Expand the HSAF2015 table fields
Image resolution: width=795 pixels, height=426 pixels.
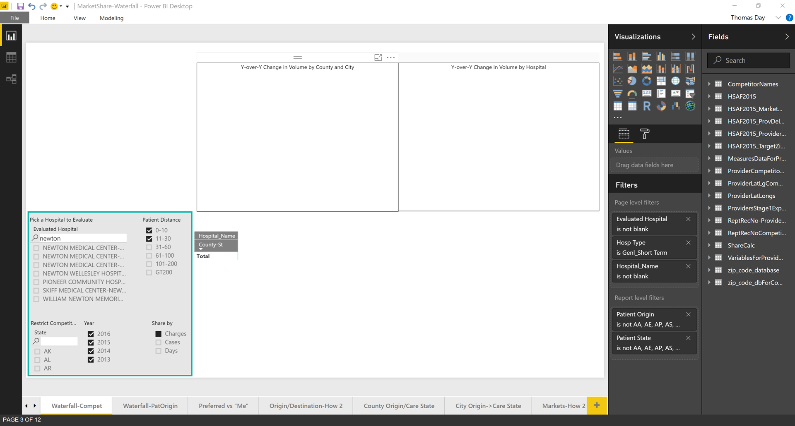(x=709, y=96)
